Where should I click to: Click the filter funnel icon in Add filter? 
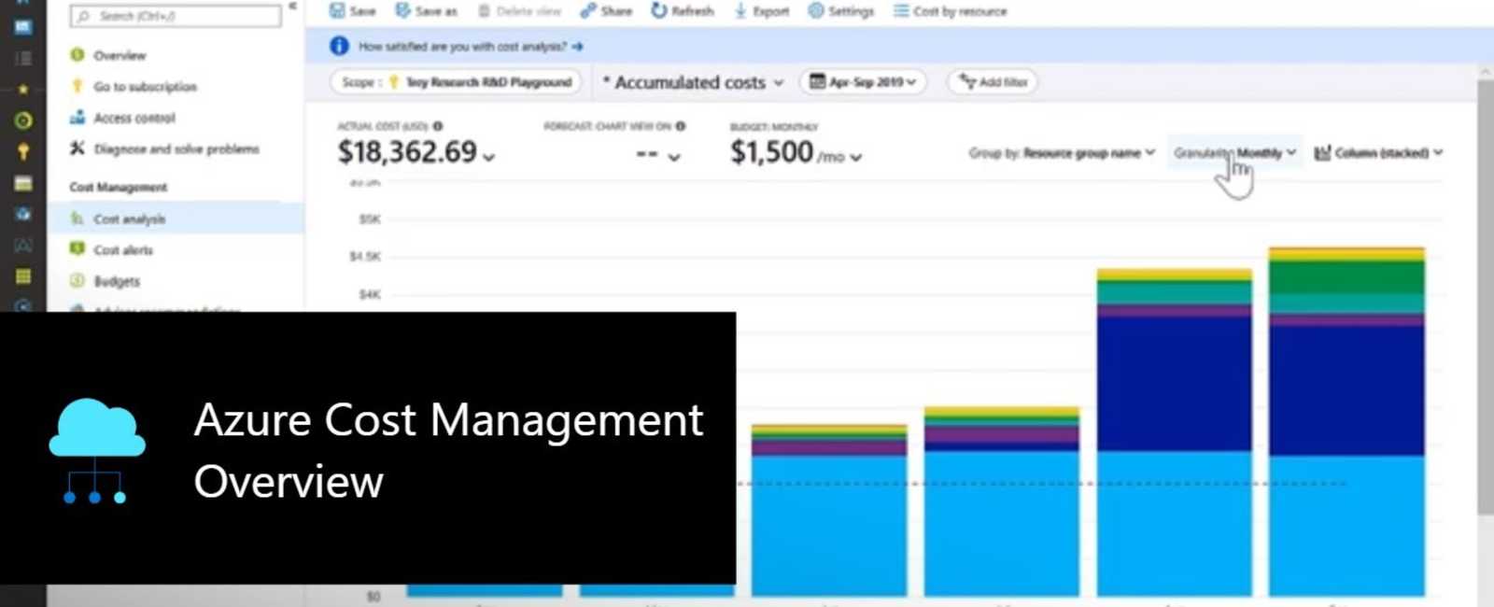(967, 82)
